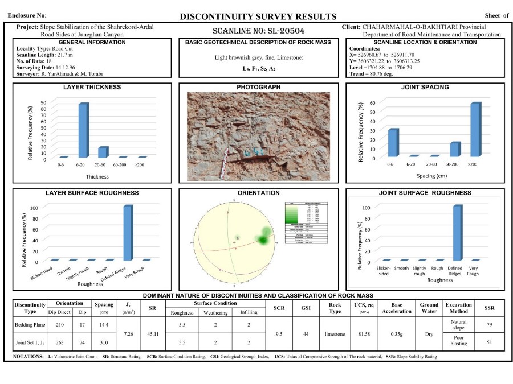The width and height of the screenshot is (513, 384).
Task: Click Defined Ridges bar in Joint Surface Roughness
Action: pyautogui.click(x=458, y=233)
